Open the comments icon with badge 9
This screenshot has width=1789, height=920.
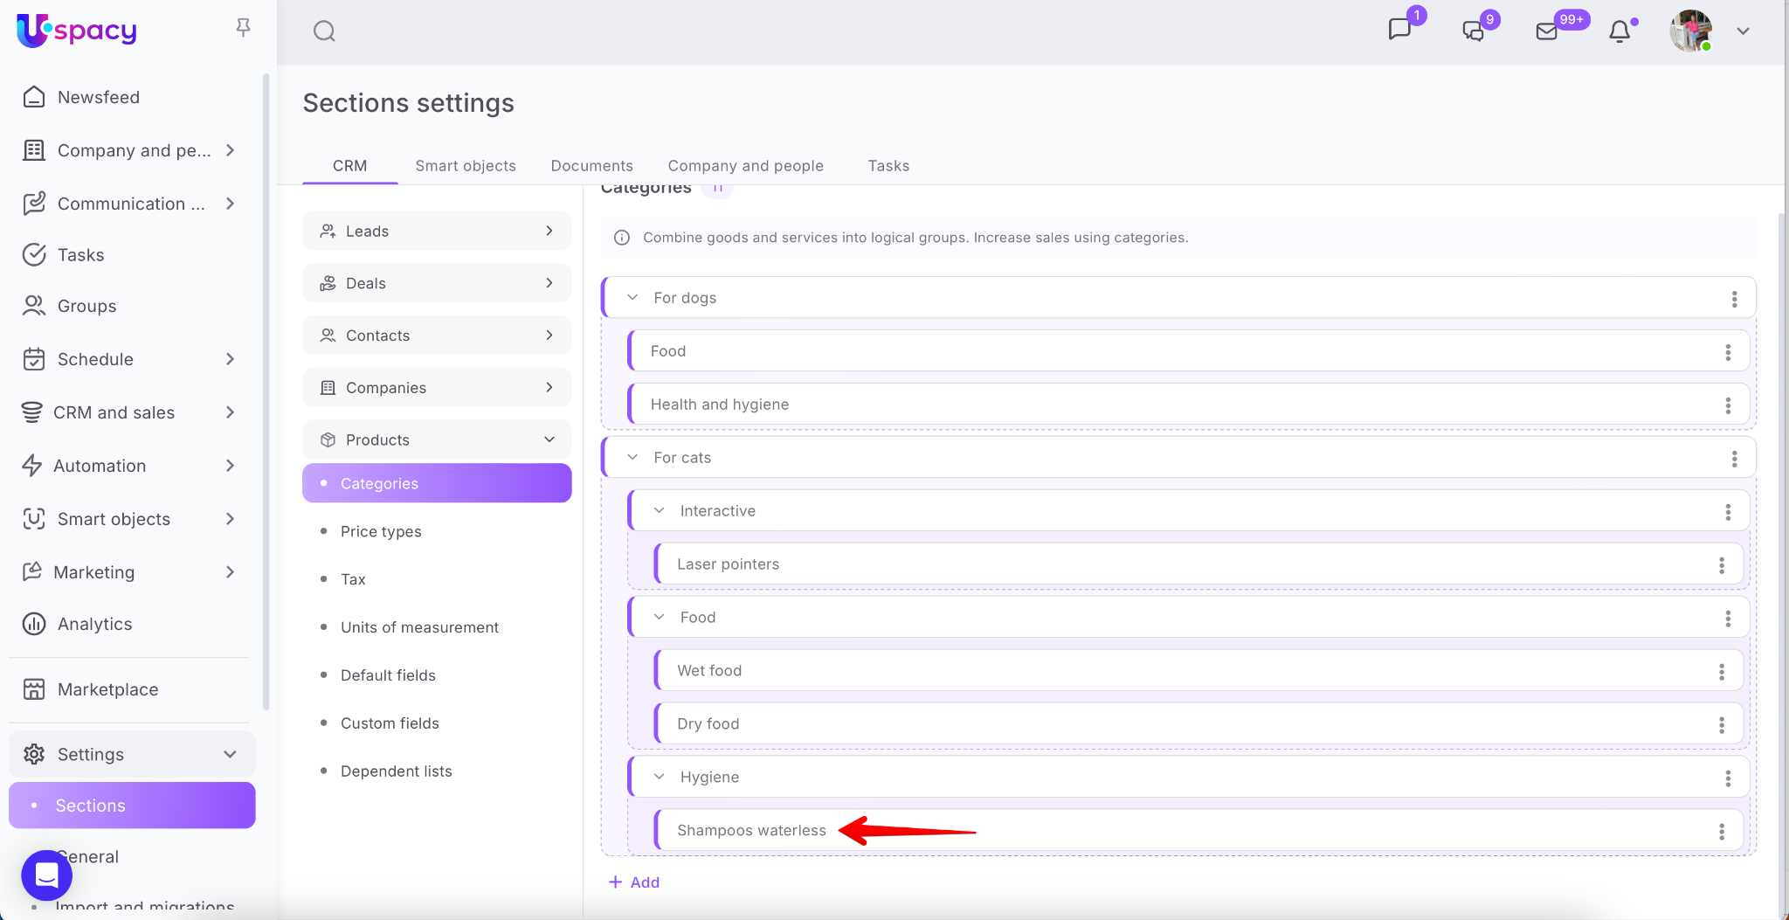point(1473,31)
